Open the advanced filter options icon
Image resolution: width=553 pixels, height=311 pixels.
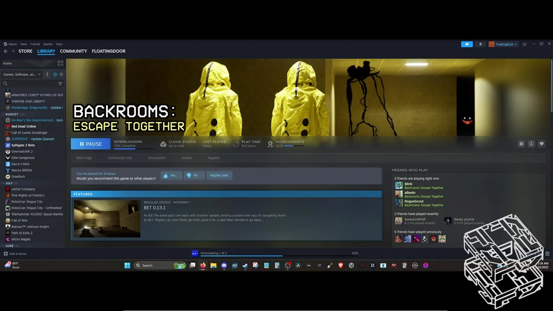coord(60,84)
